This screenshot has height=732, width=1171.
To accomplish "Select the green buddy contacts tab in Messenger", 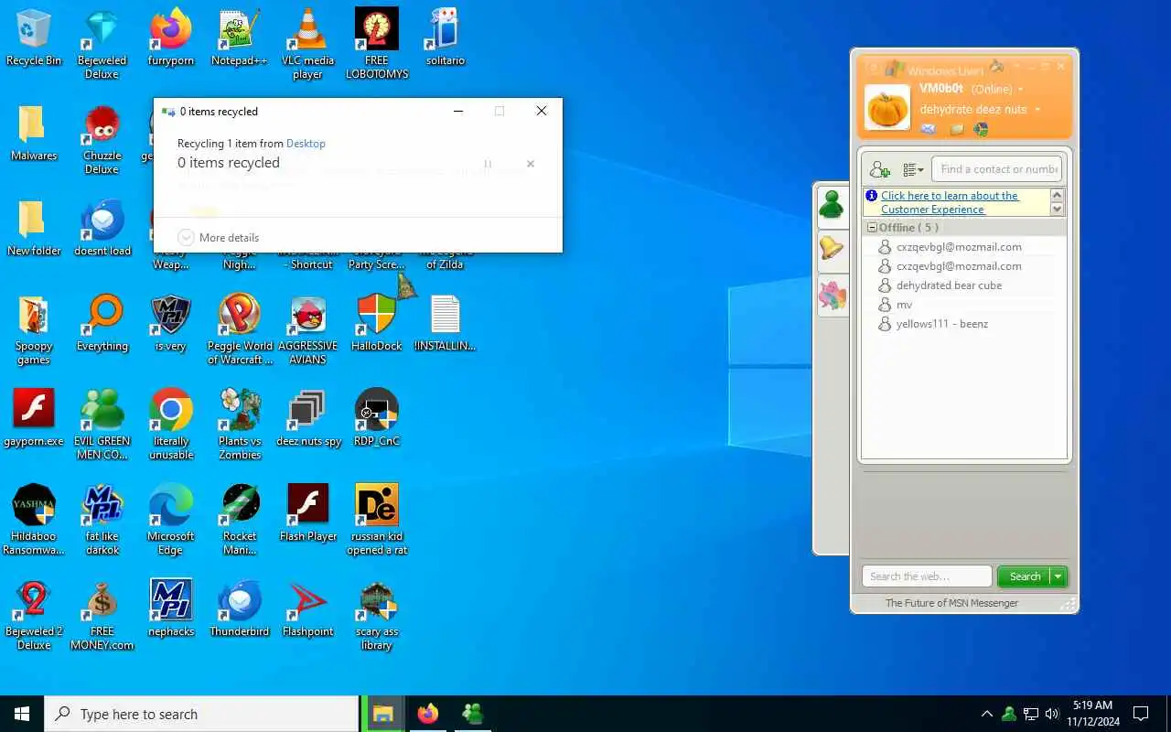I will pos(832,205).
